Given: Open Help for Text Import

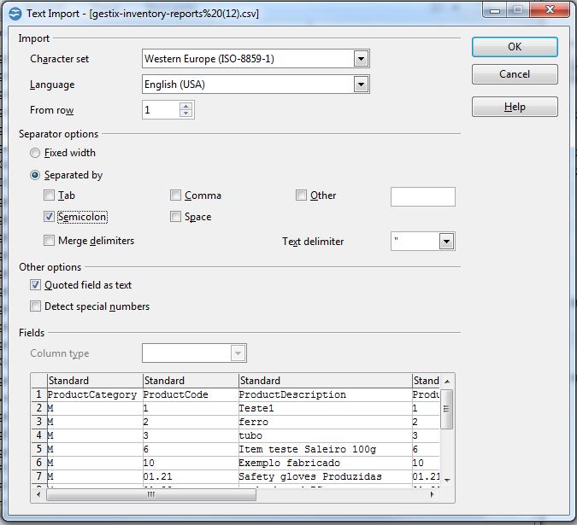Looking at the screenshot, I should (515, 107).
